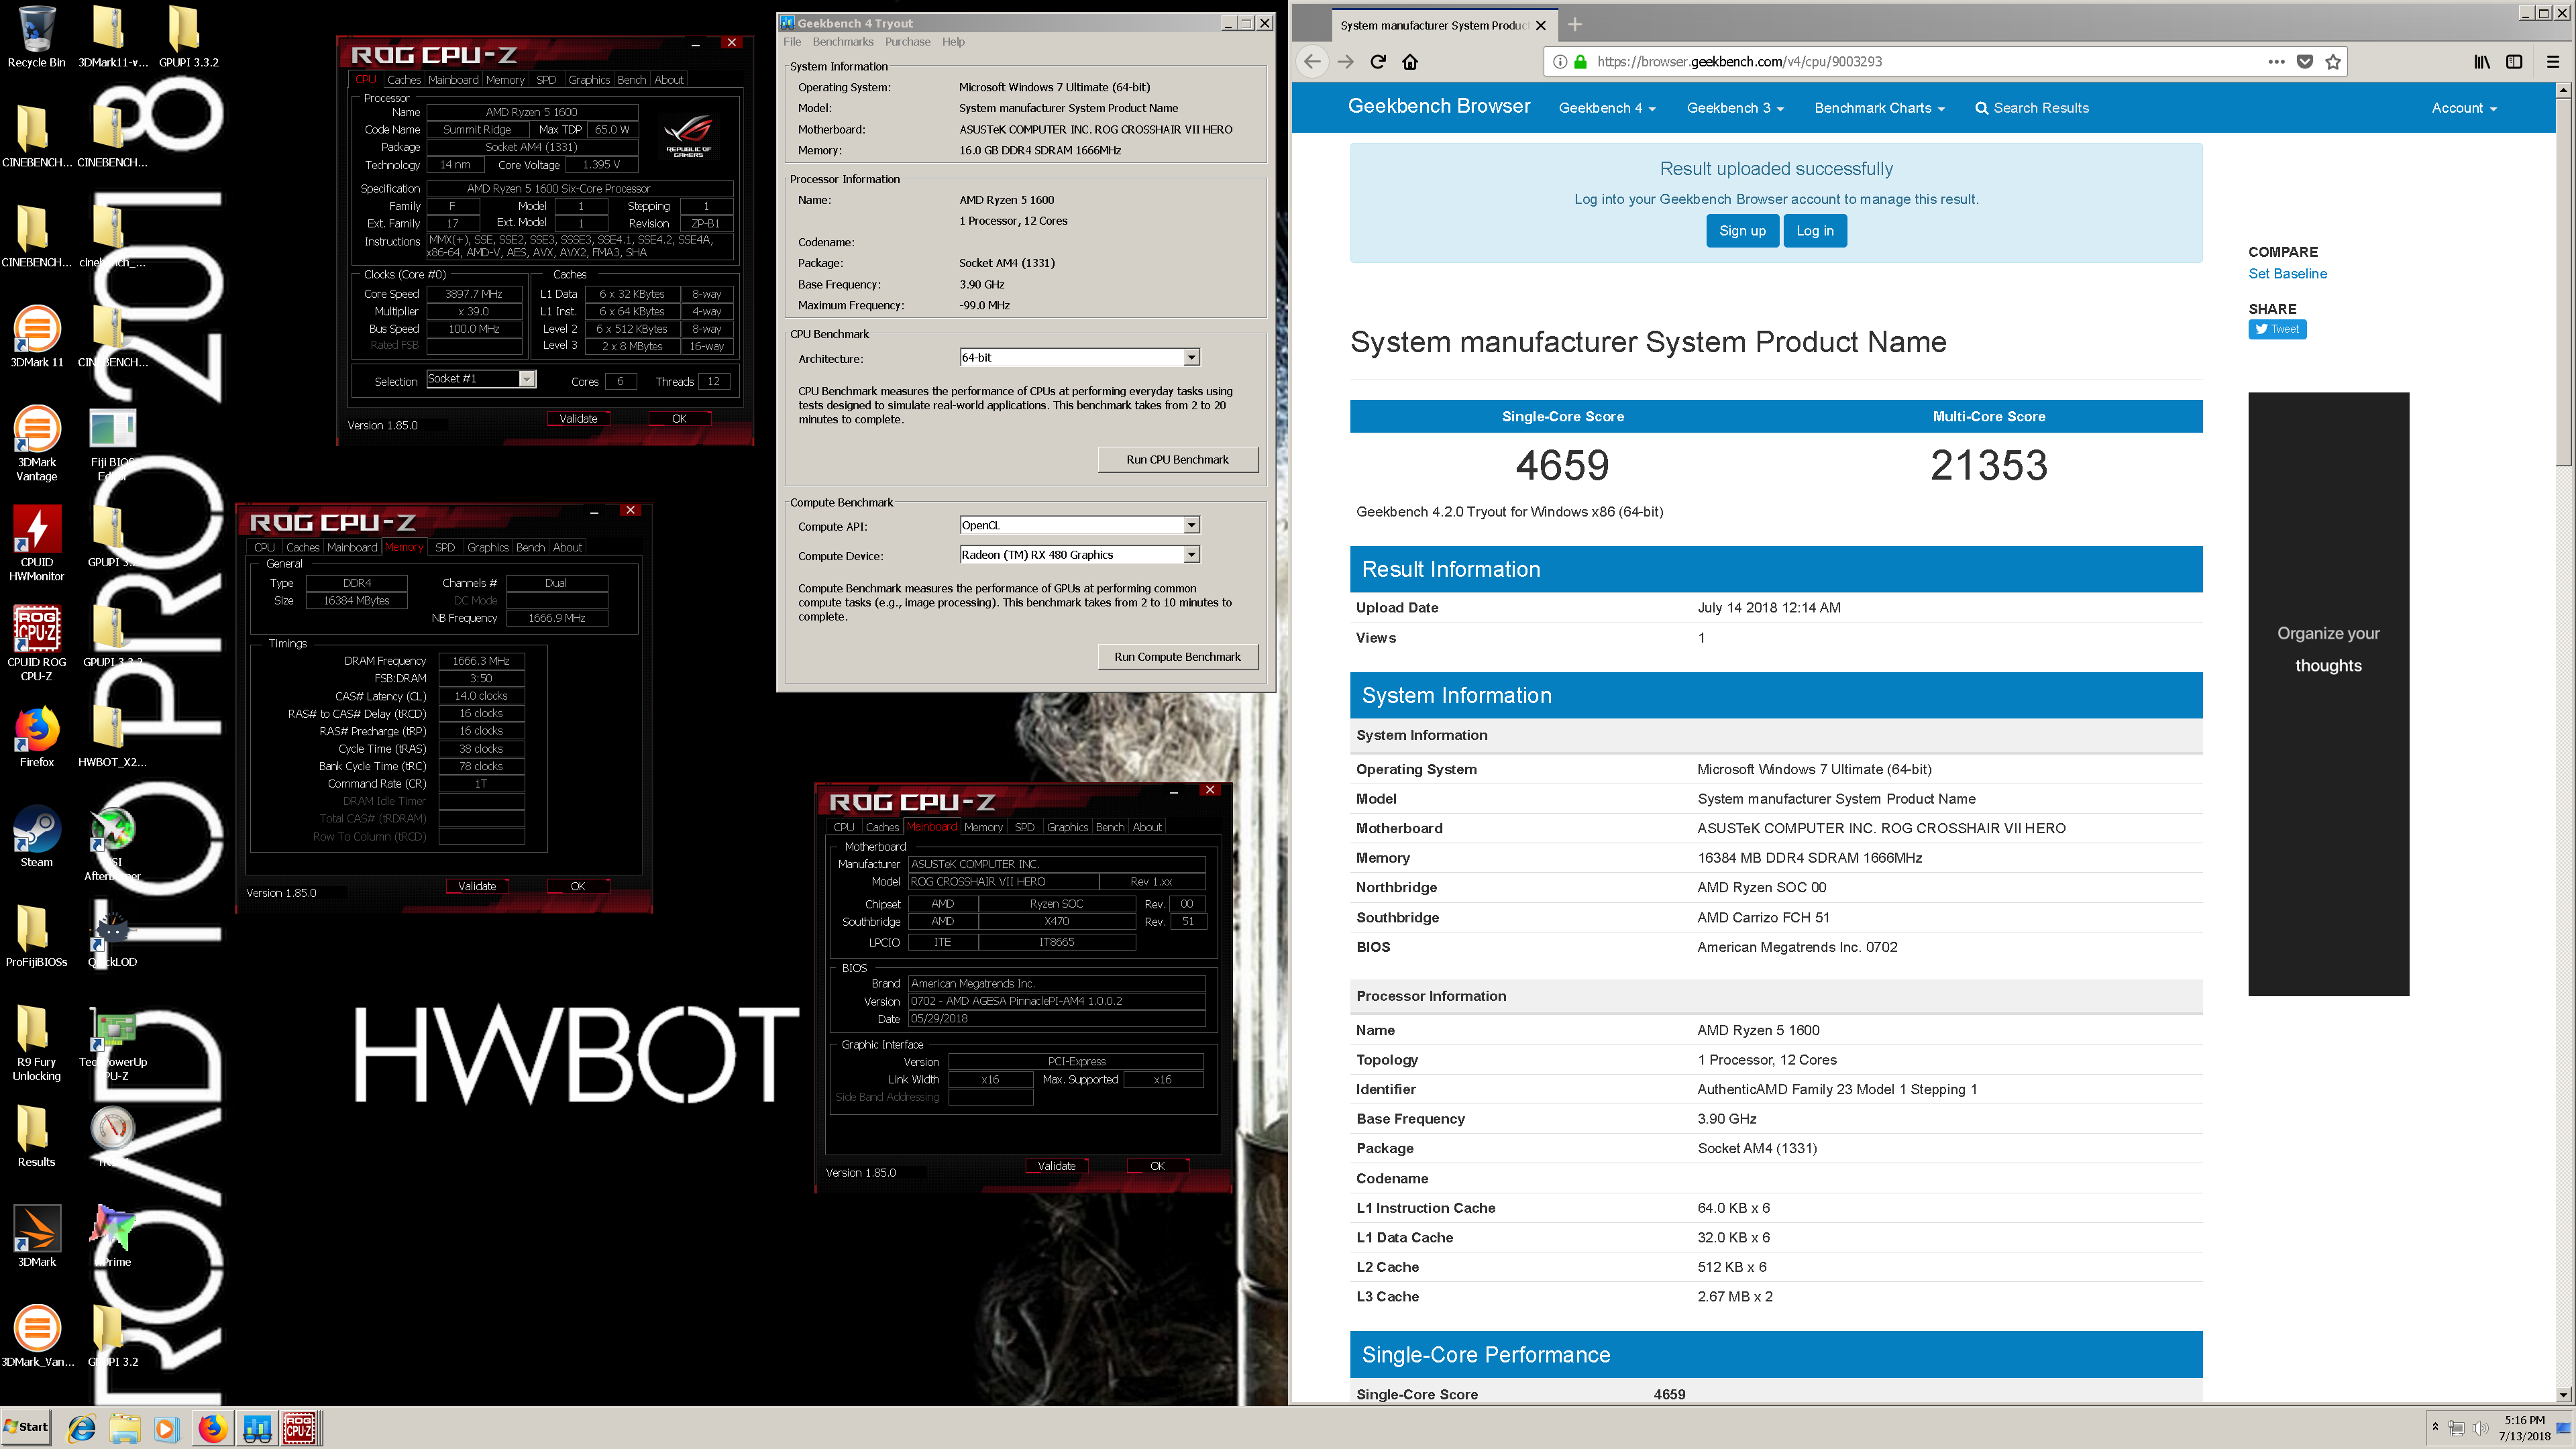Screen dimensions: 2576x1449
Task: Expand the Compute Device dropdown
Action: point(1191,555)
